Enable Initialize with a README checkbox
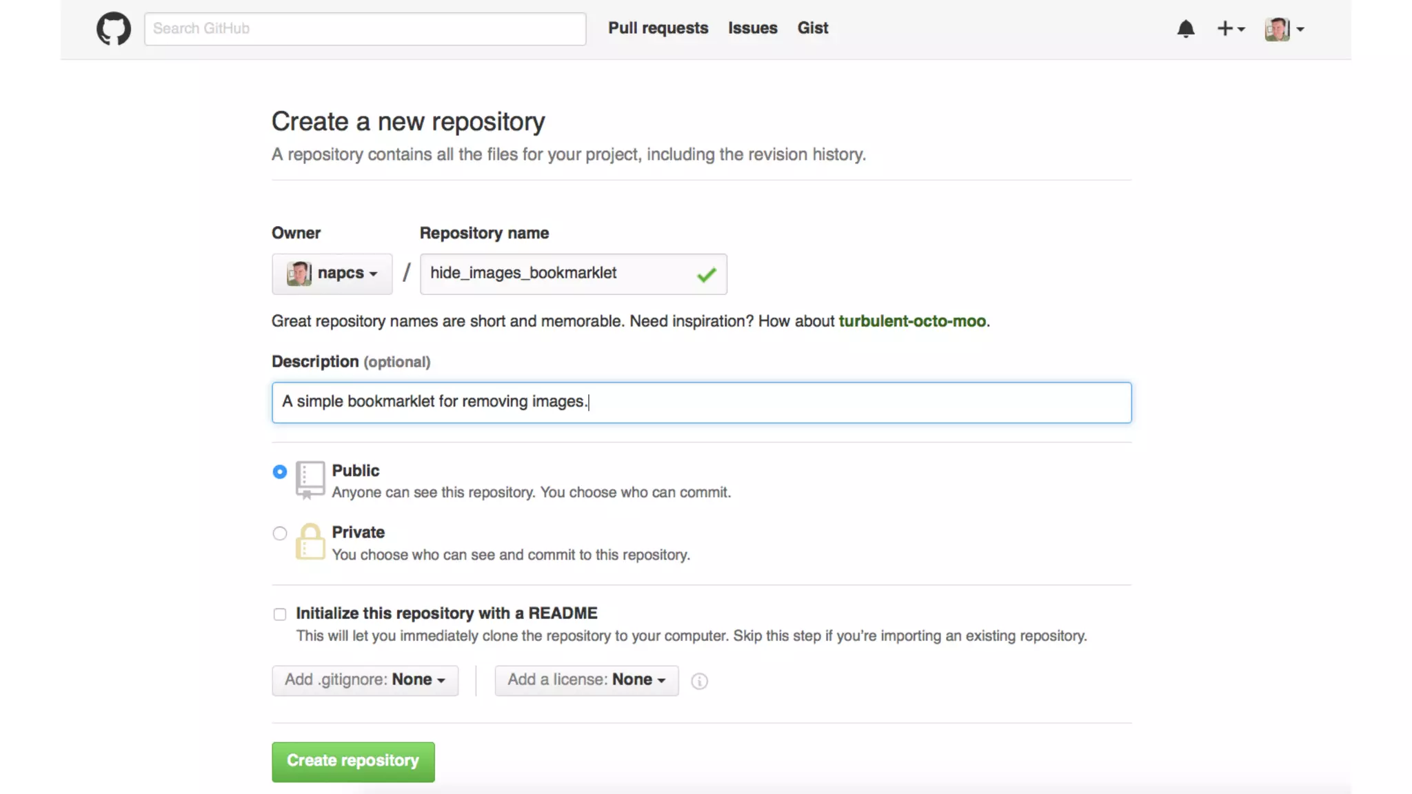 click(279, 614)
